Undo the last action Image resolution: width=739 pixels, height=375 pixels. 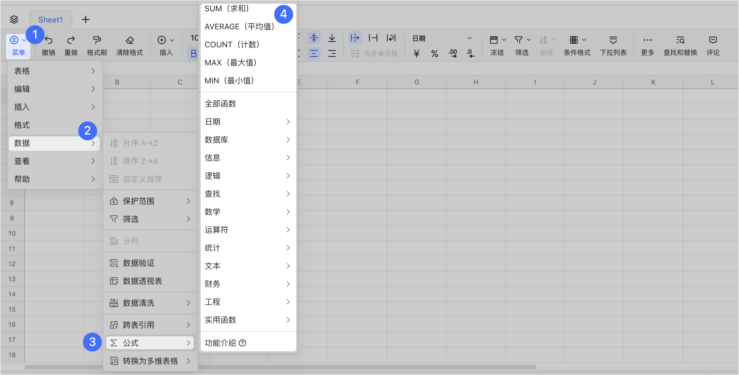48,45
